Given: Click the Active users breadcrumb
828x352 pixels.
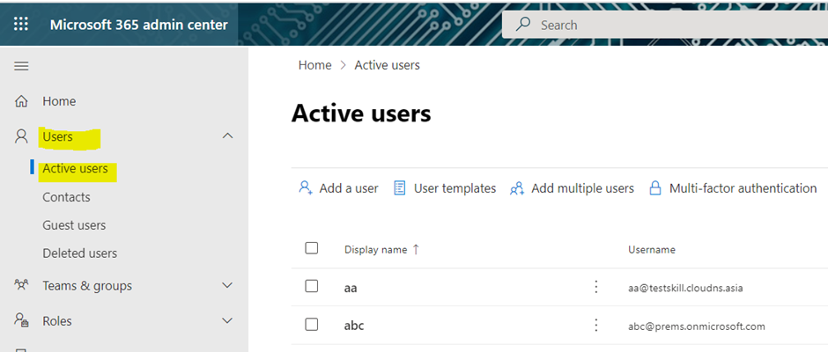Looking at the screenshot, I should click(x=387, y=65).
